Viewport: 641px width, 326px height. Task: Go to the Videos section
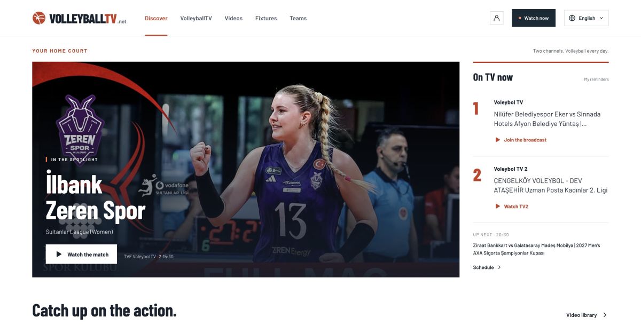pyautogui.click(x=233, y=18)
